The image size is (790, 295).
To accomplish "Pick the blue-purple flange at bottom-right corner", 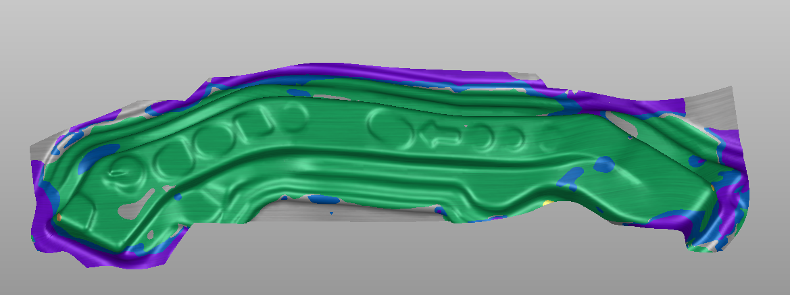I will pos(716,230).
